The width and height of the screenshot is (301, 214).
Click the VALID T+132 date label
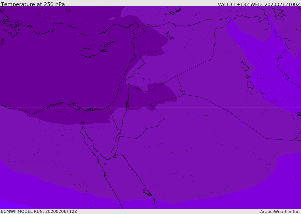259,4
